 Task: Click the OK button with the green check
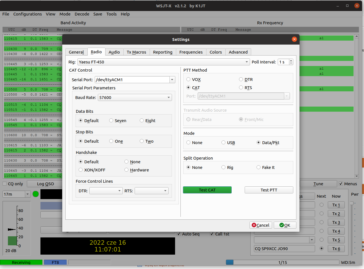[285, 225]
